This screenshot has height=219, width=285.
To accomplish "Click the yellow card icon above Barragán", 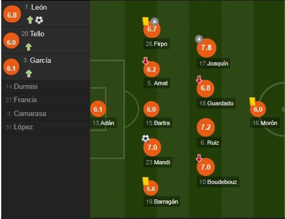I will (145, 181).
